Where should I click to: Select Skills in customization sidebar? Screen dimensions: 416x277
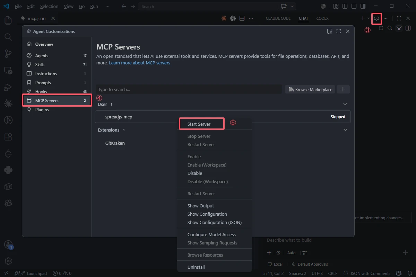coord(57,64)
